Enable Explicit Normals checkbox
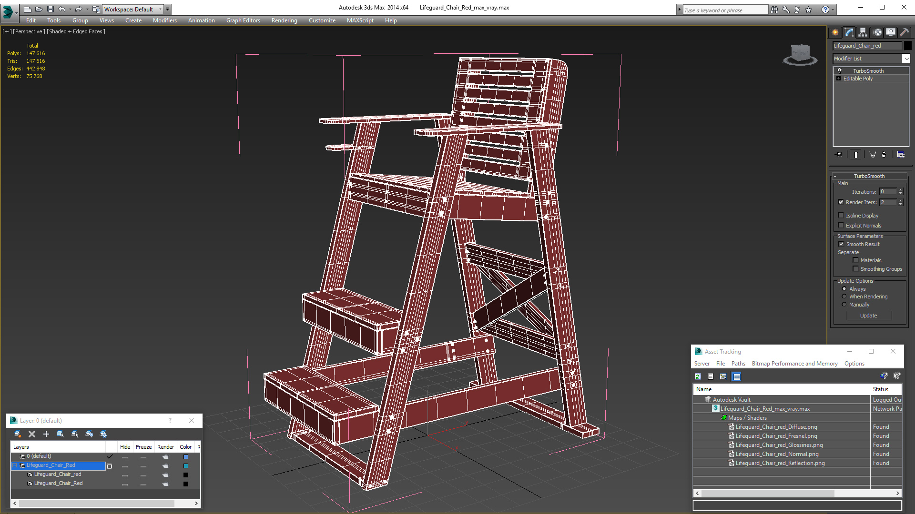This screenshot has width=915, height=514. 841,226
